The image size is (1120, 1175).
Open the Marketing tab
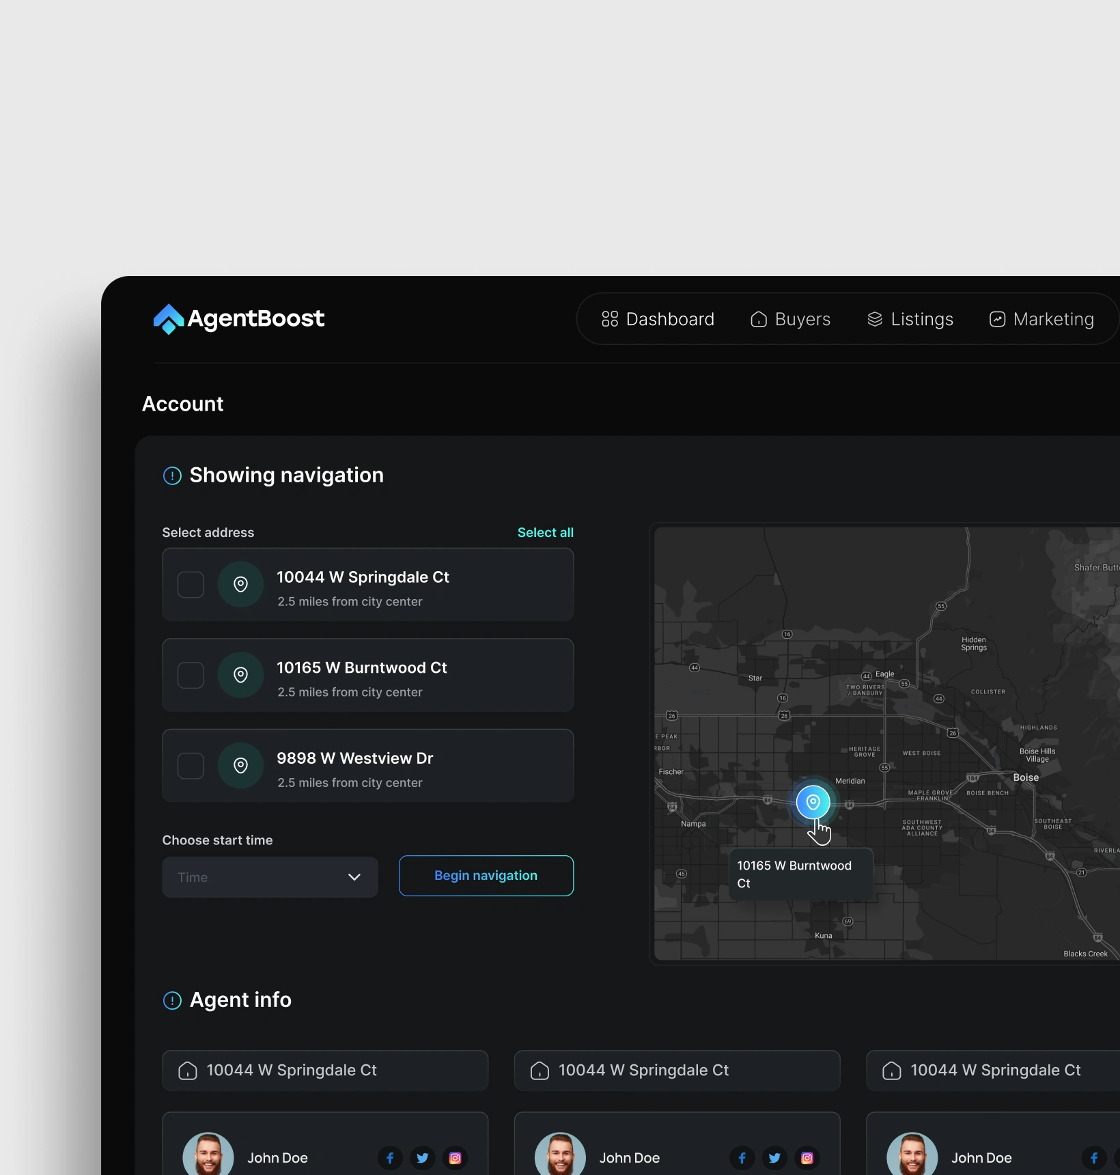click(x=1041, y=319)
